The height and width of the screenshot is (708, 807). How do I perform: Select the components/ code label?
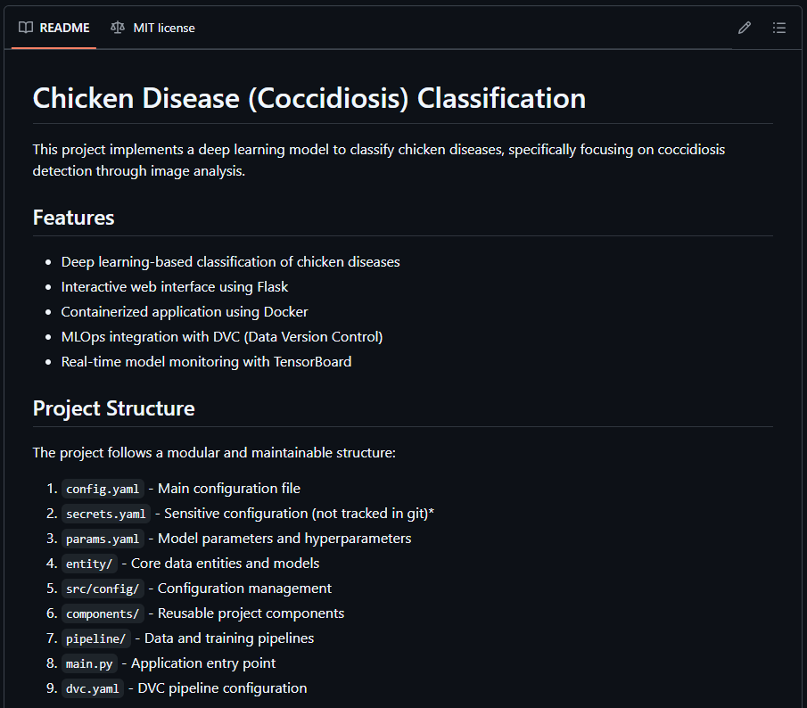point(103,613)
